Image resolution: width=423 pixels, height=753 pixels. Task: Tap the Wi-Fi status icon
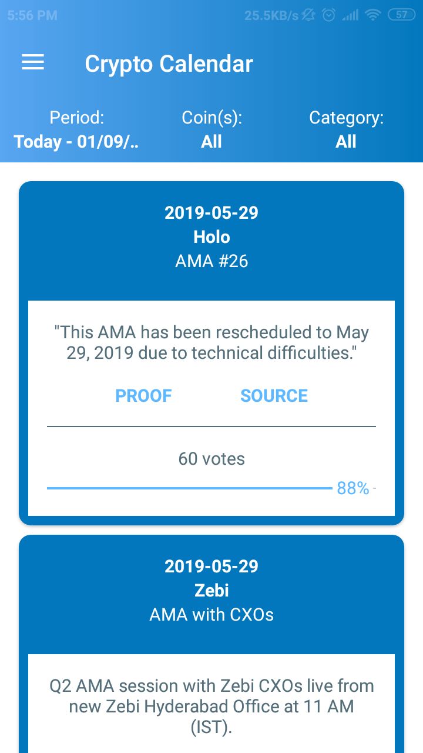(372, 16)
